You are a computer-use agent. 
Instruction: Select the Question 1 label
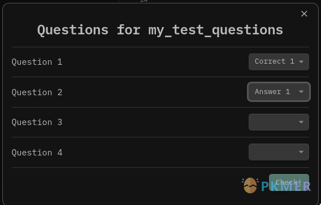click(37, 62)
